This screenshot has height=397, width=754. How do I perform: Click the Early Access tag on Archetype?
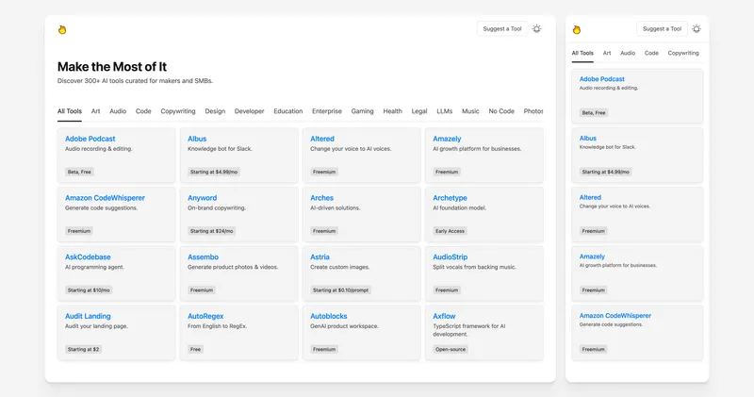[451, 231]
